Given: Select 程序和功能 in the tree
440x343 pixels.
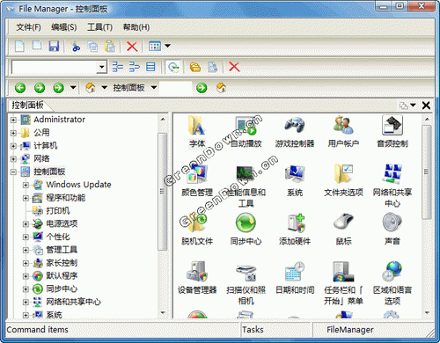Looking at the screenshot, I should (x=66, y=198).
